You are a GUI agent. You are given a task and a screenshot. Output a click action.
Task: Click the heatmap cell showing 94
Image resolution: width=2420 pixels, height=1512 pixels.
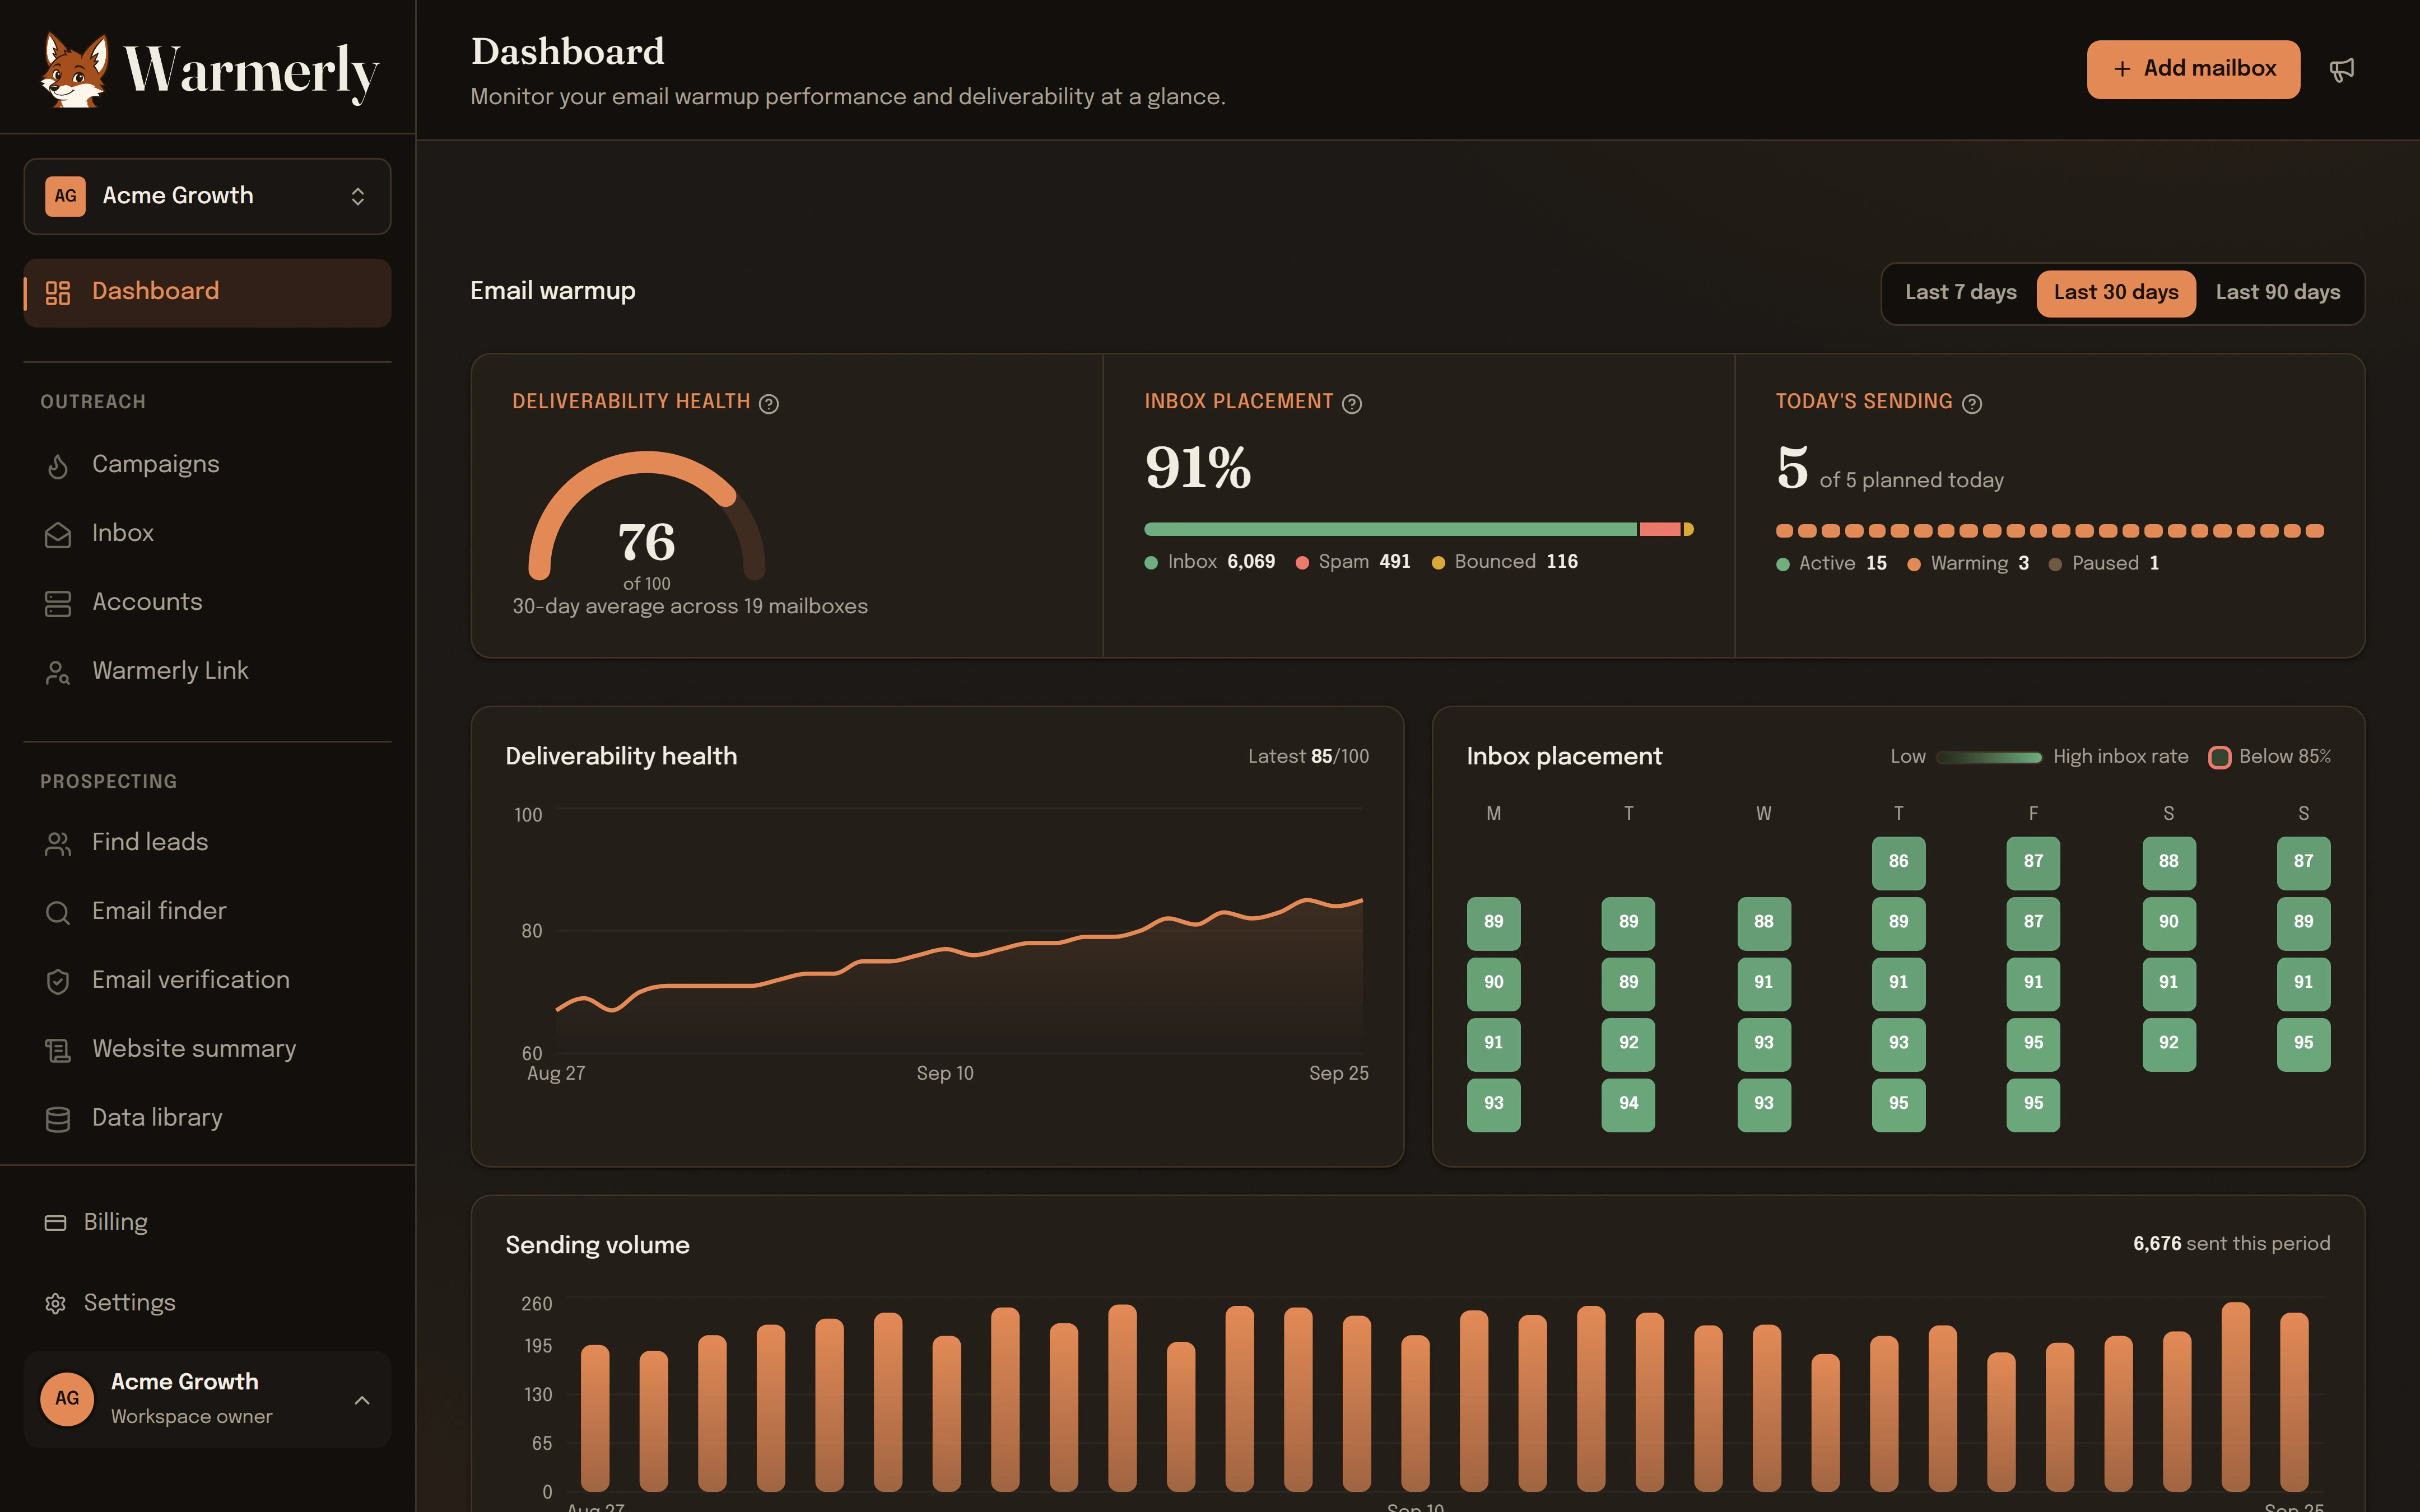click(1628, 1104)
